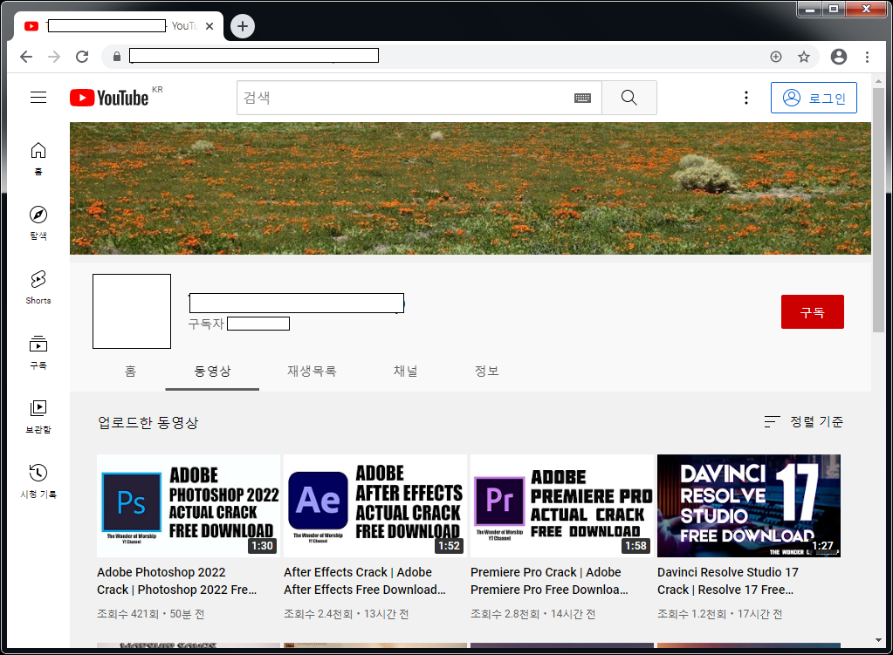Click the on-screen keyboard icon
Screen dimensions: 893x655
tap(582, 98)
